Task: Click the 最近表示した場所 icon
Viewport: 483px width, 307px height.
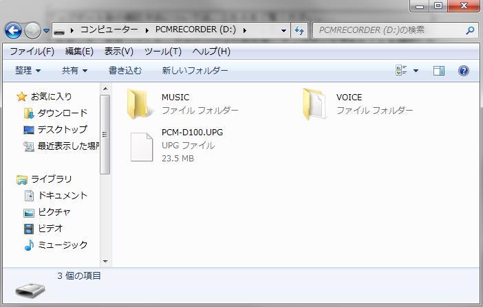Action: coord(29,146)
